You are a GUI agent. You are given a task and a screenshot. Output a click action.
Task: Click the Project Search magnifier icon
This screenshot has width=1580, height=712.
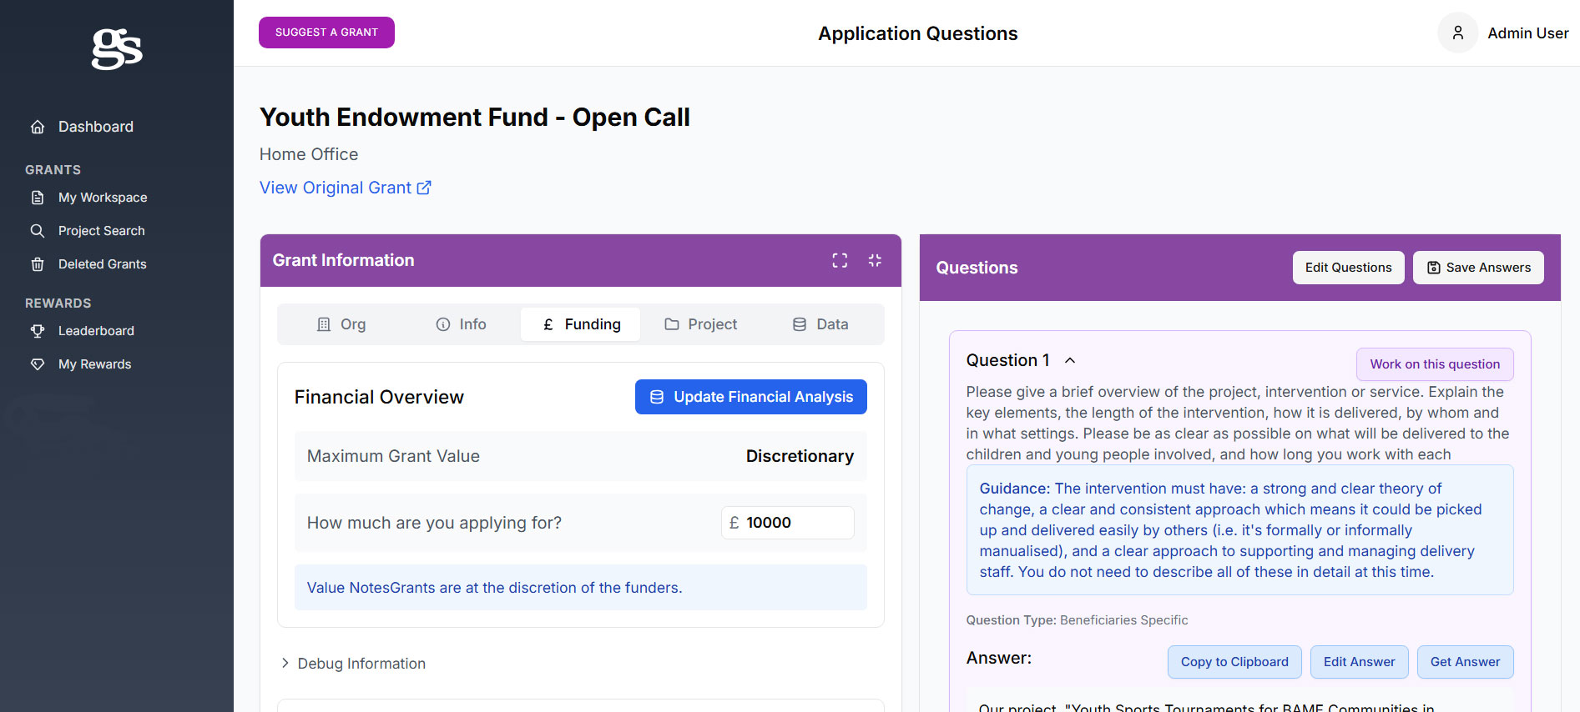[x=38, y=231]
